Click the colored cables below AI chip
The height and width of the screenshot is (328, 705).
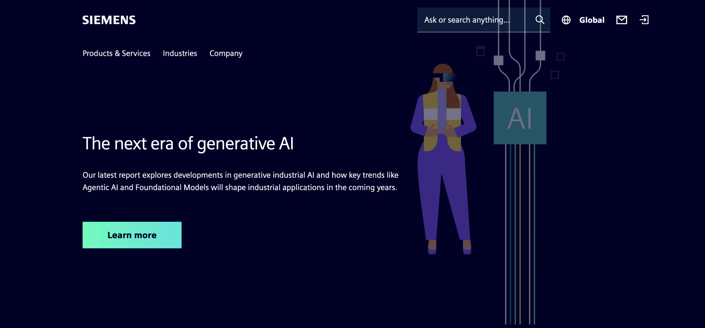click(520, 234)
